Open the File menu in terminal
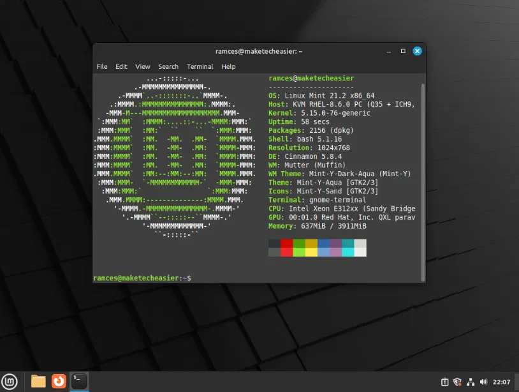519x392 pixels. [101, 66]
